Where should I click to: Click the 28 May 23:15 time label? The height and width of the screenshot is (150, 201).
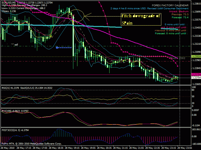(169, 148)
